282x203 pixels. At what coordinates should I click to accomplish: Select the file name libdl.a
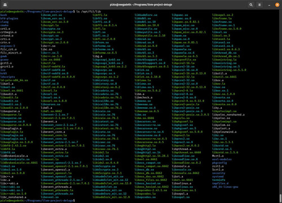tap(47, 108)
